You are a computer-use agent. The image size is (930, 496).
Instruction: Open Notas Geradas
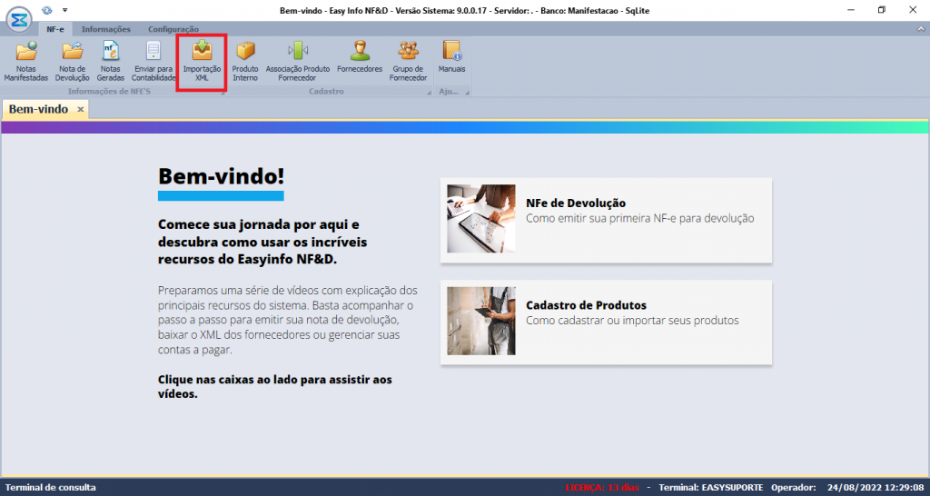(110, 62)
